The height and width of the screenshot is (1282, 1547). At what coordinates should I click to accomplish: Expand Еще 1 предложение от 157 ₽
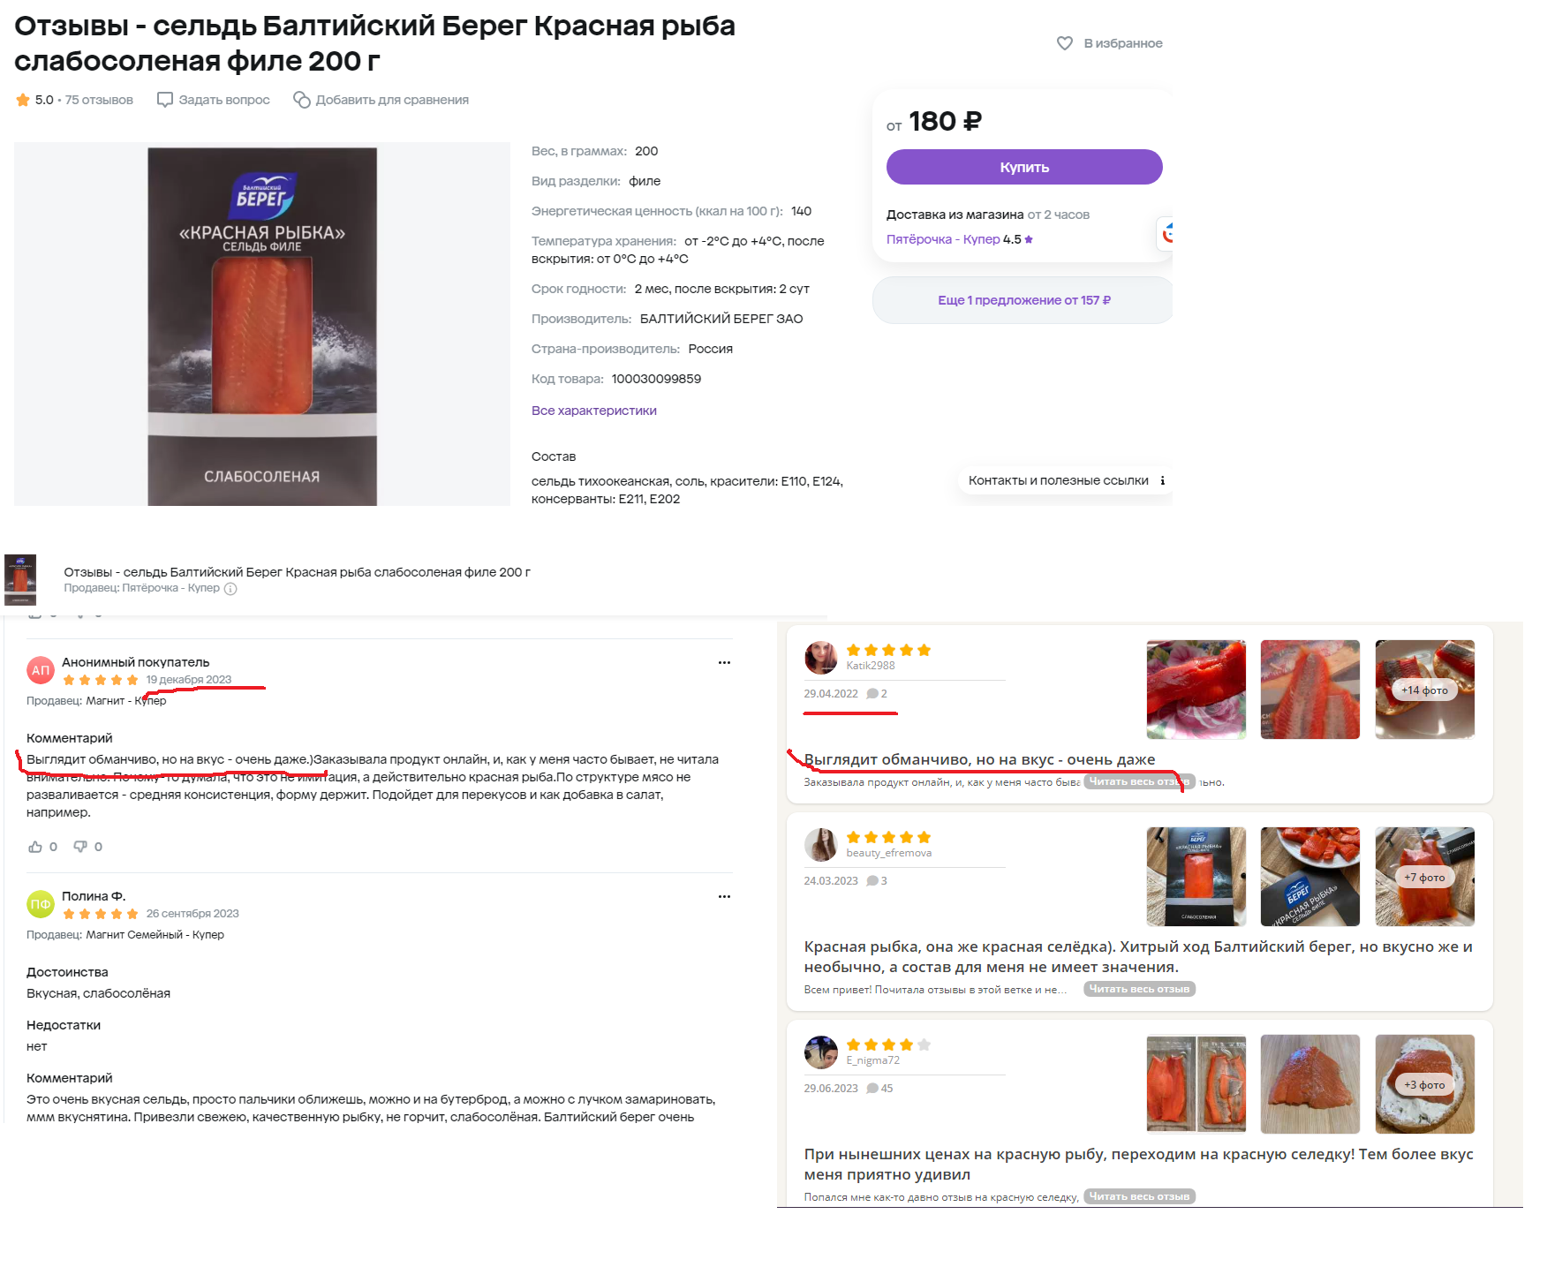pyautogui.click(x=1023, y=300)
